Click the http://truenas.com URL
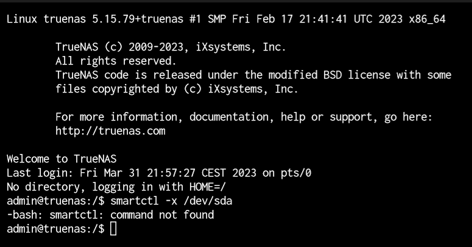Image resolution: width=472 pixels, height=247 pixels. [110, 131]
